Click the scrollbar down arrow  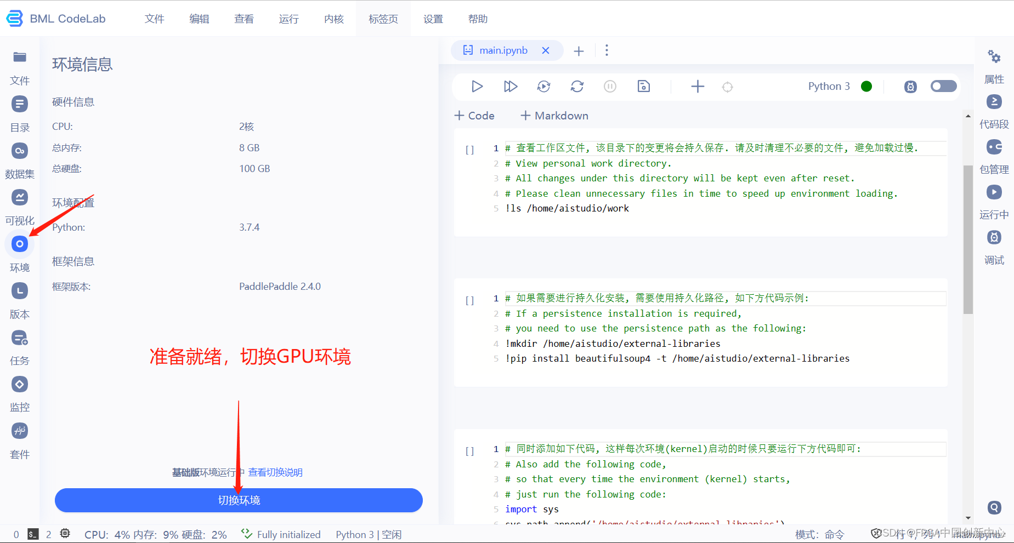point(968,518)
